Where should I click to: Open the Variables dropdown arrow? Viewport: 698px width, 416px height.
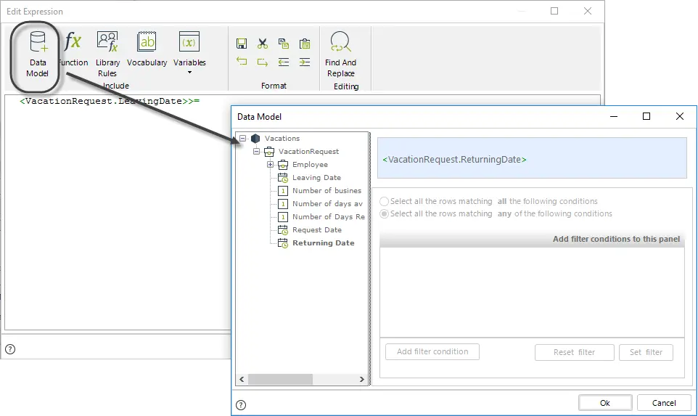tap(189, 73)
